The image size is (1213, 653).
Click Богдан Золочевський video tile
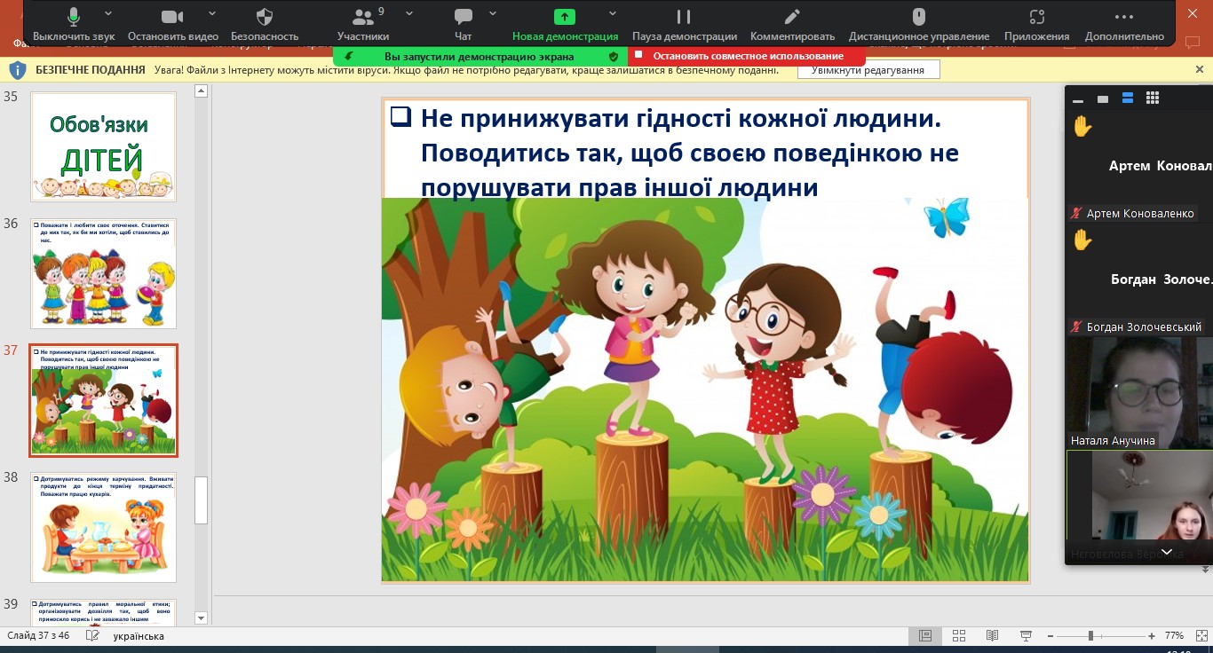click(x=1139, y=279)
